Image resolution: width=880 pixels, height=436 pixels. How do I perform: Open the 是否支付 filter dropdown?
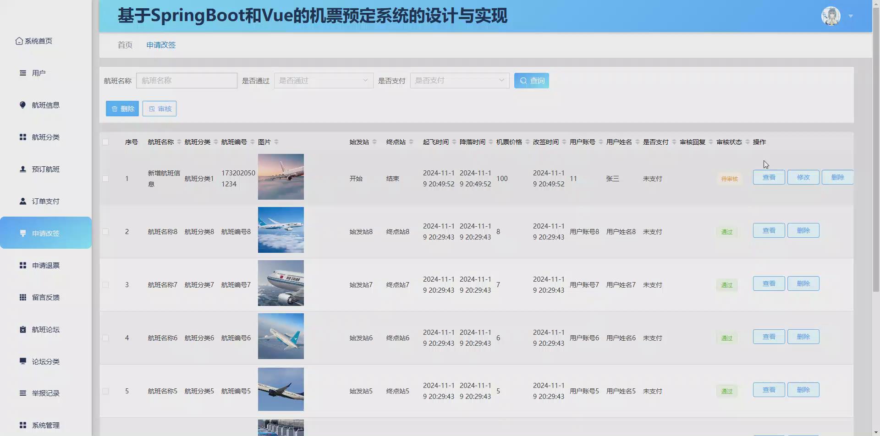click(460, 81)
